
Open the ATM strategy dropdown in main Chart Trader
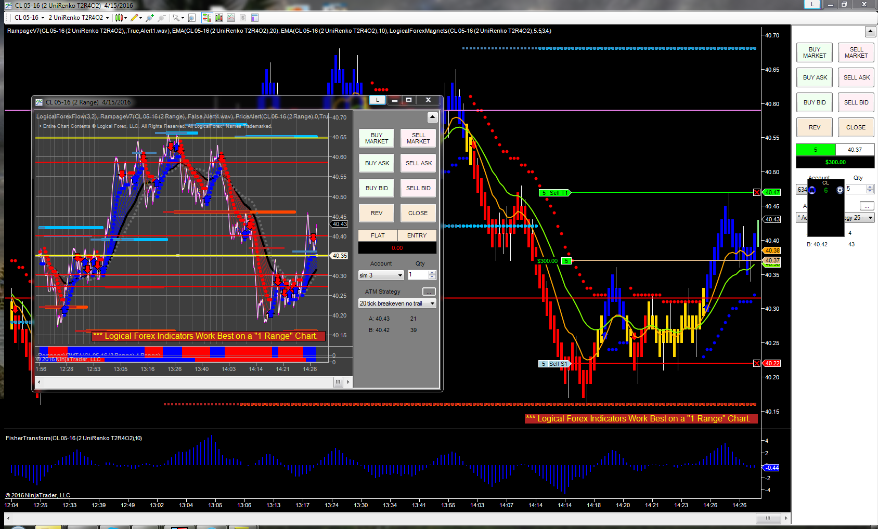(835, 217)
